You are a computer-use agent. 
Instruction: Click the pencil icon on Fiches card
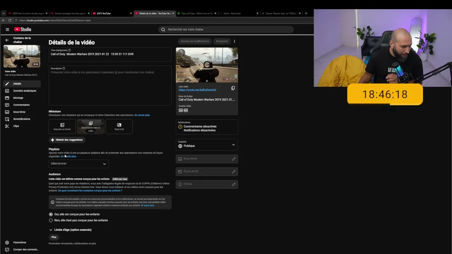tap(234, 184)
